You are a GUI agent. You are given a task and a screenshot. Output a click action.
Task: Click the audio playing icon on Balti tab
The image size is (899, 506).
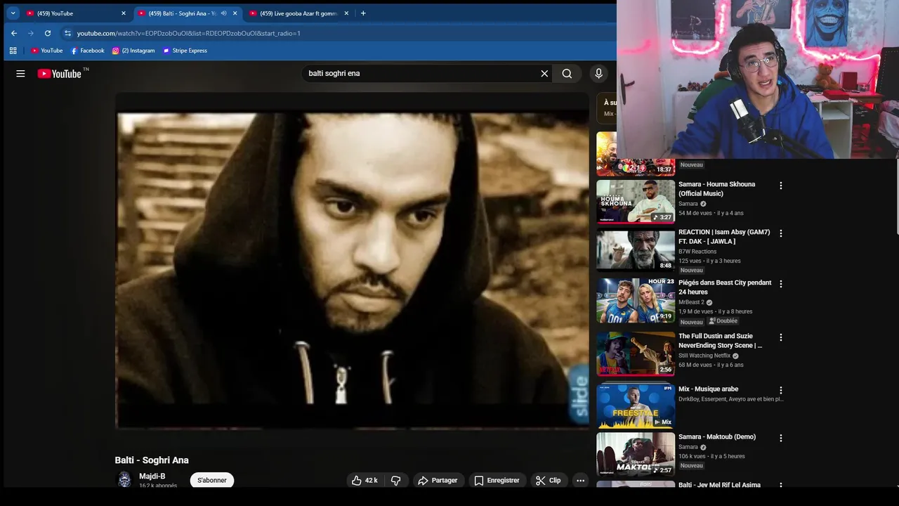coord(224,13)
